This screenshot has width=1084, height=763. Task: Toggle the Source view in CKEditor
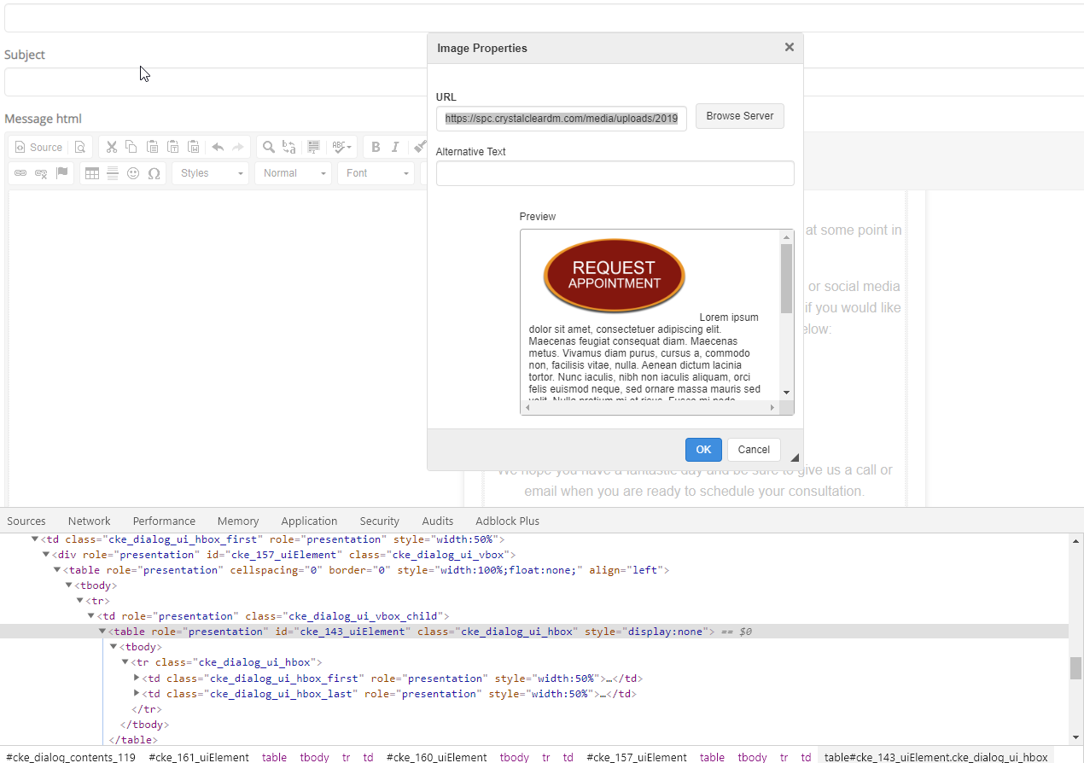pos(38,146)
